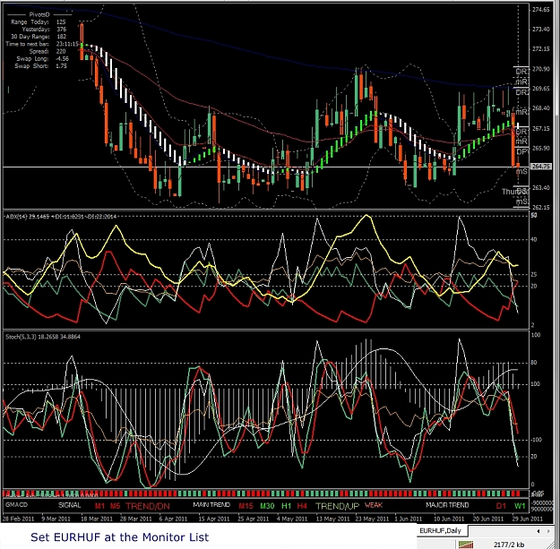The height and width of the screenshot is (549, 560).
Task: Click the PivotsD header text
Action: coord(39,14)
